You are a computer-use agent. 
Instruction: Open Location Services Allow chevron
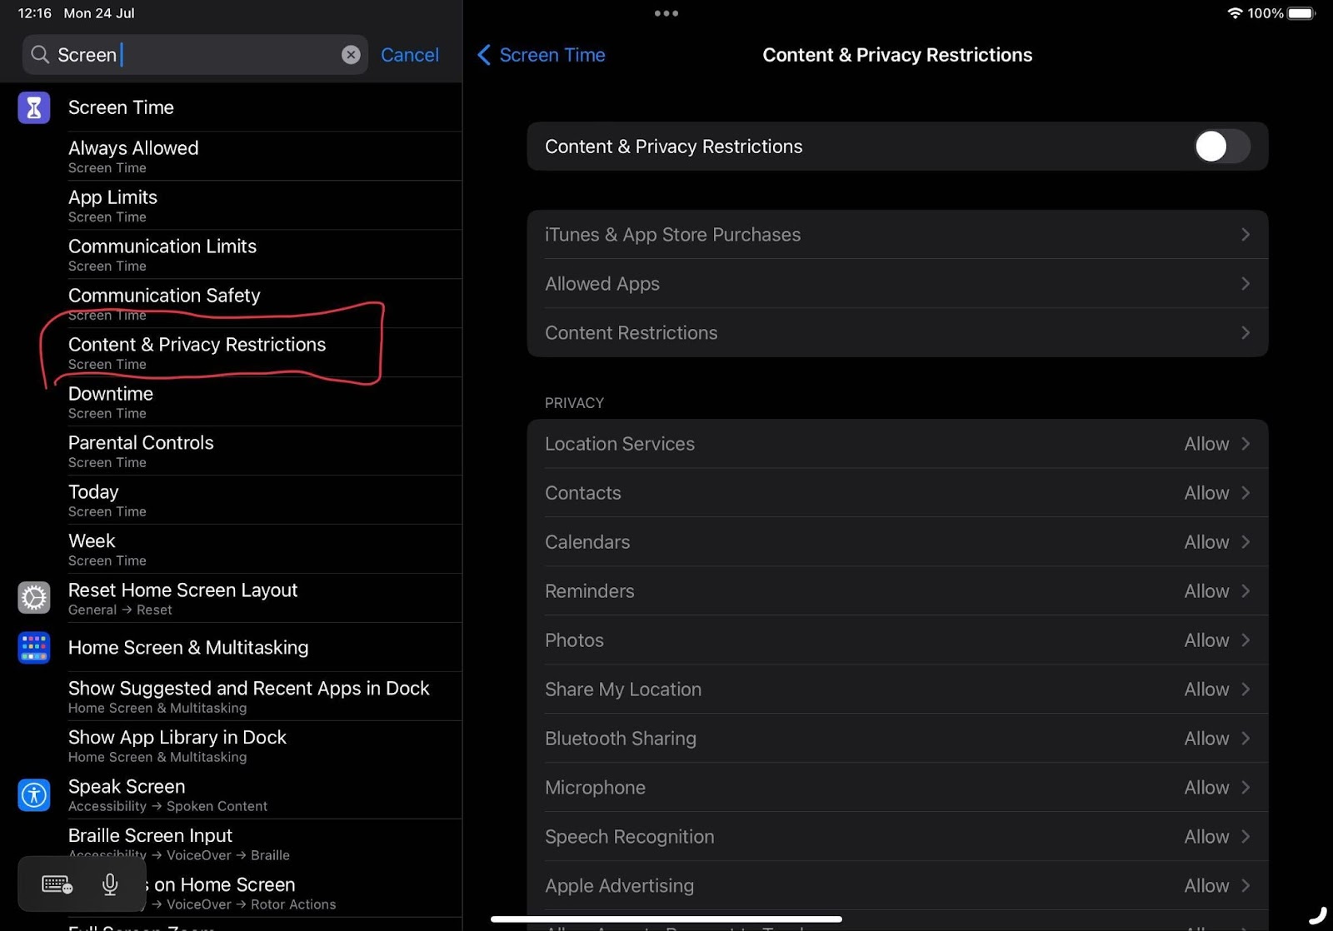(x=1246, y=444)
